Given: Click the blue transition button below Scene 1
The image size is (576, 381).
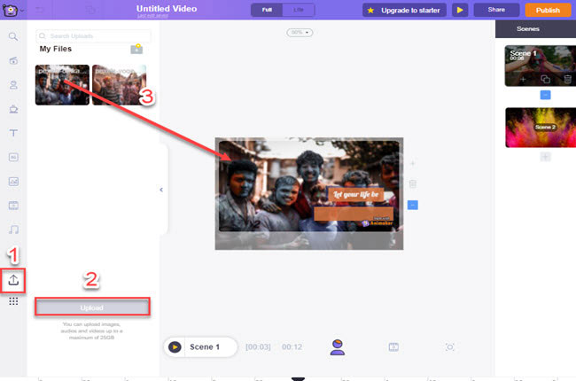Looking at the screenshot, I should pos(545,95).
